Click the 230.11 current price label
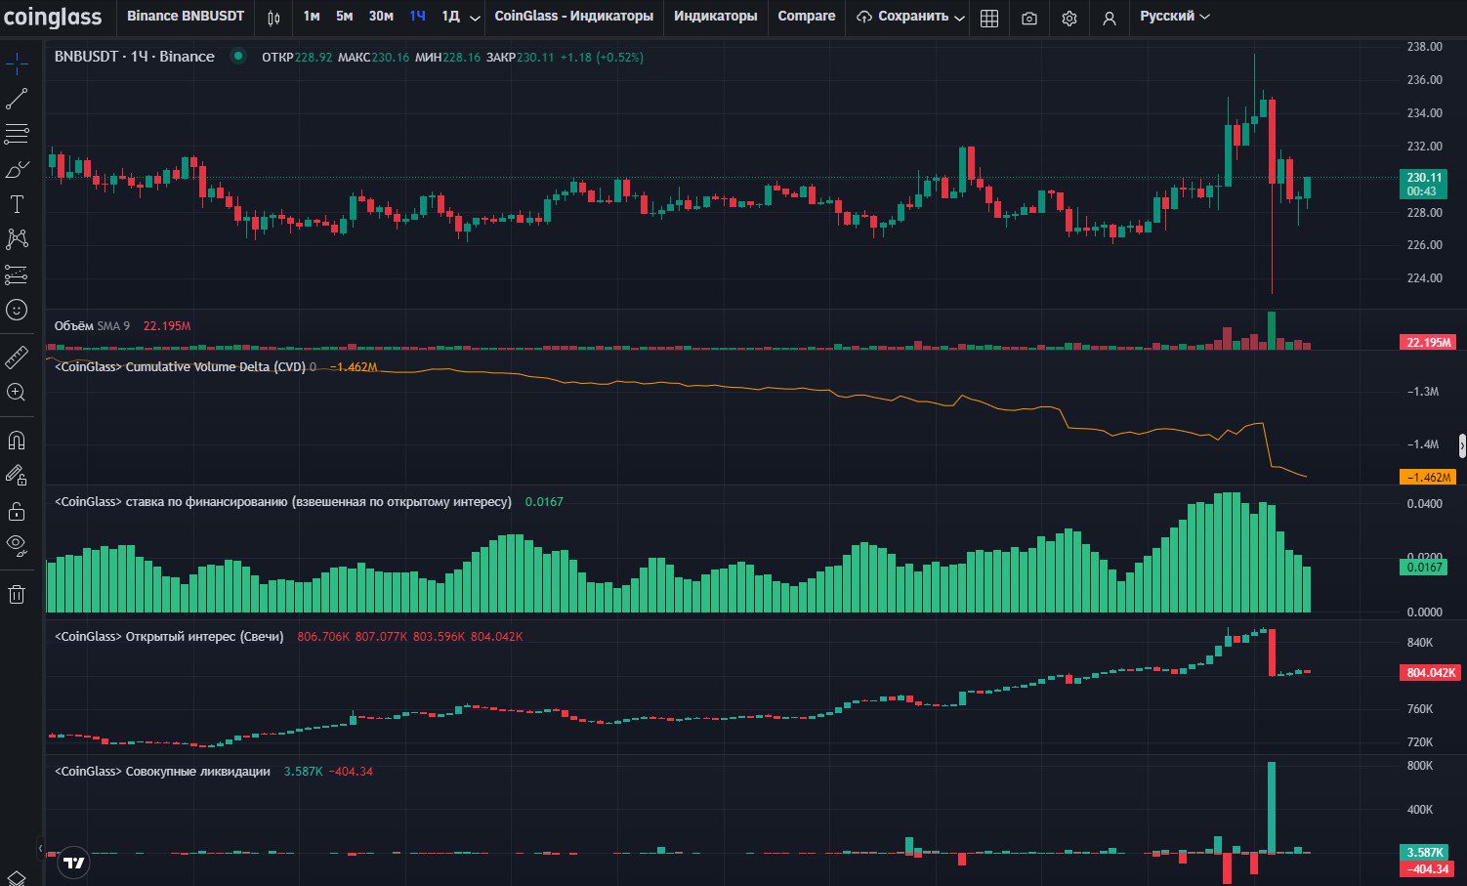Image resolution: width=1467 pixels, height=886 pixels. point(1424,178)
